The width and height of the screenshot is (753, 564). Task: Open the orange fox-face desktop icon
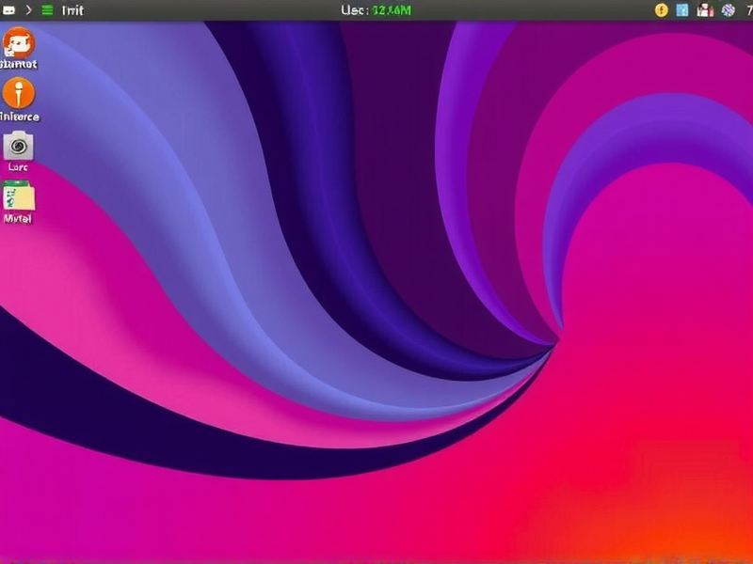[18, 42]
